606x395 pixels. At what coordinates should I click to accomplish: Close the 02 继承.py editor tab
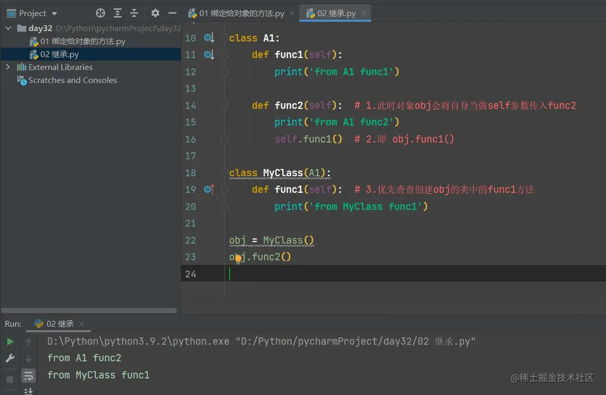[x=363, y=13]
